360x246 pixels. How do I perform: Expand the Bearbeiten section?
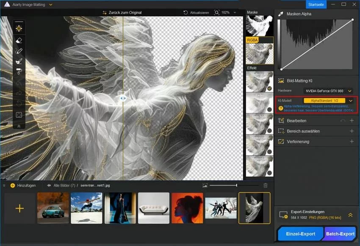(352, 121)
